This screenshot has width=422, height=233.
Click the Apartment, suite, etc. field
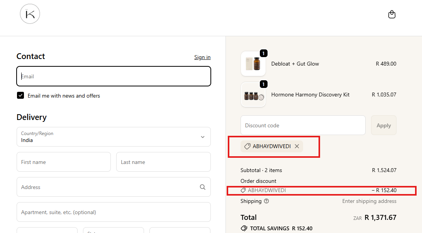pyautogui.click(x=114, y=212)
